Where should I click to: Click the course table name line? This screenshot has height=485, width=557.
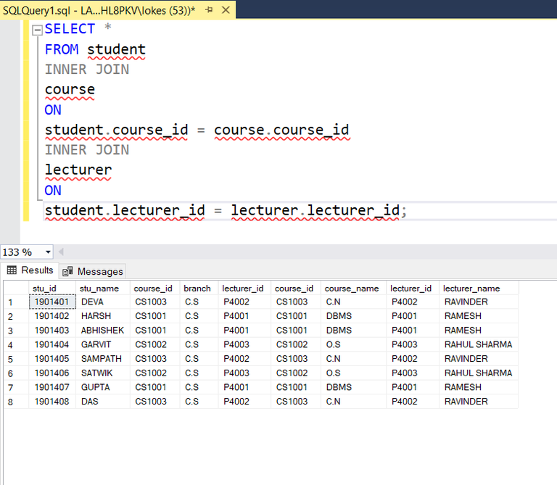(x=70, y=89)
